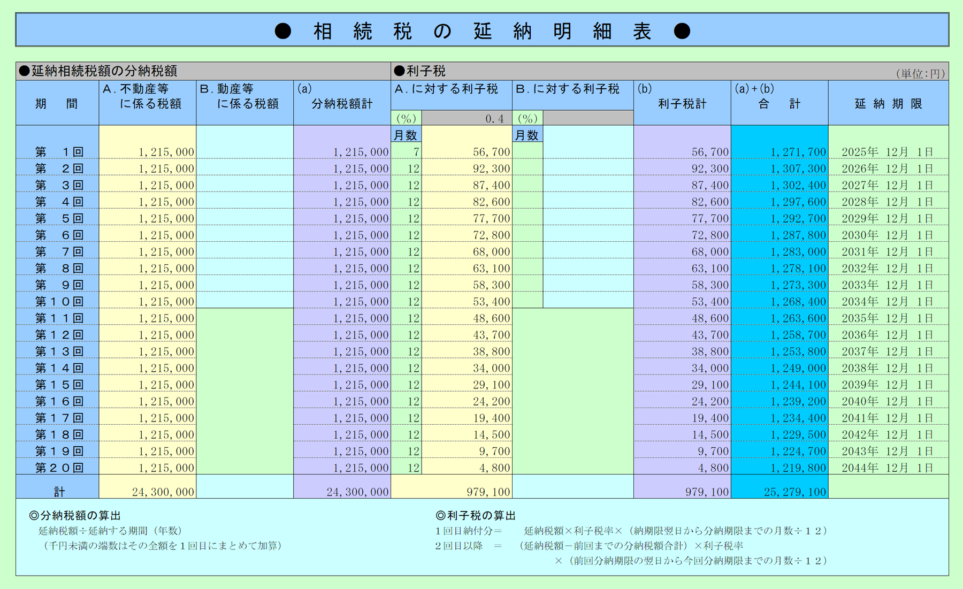Click the 期間 column header
This screenshot has height=589, width=963.
pos(57,103)
